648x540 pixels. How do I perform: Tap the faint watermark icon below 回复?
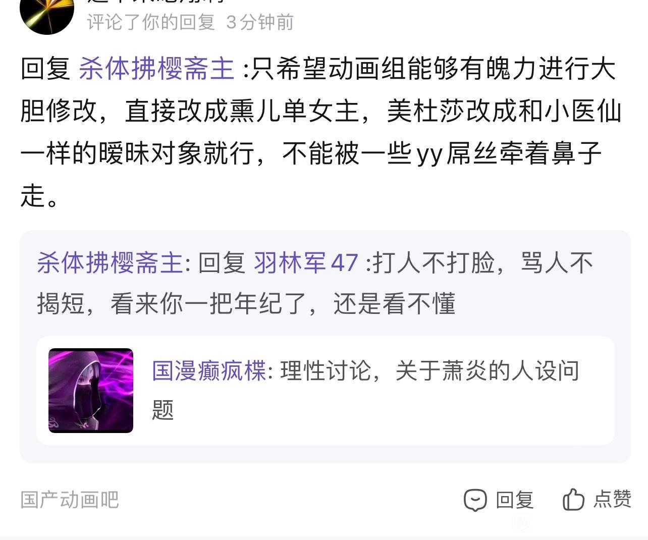522,523
